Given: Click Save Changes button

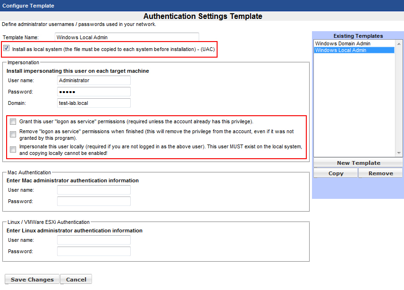Looking at the screenshot, I should 32,279.
